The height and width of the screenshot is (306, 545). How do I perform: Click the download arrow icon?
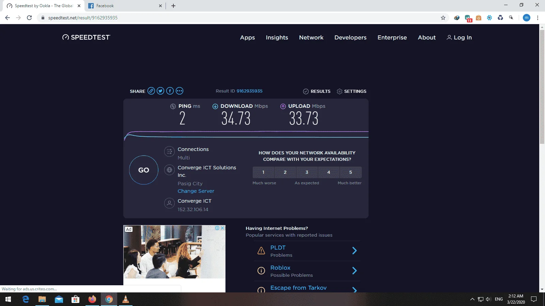[215, 106]
